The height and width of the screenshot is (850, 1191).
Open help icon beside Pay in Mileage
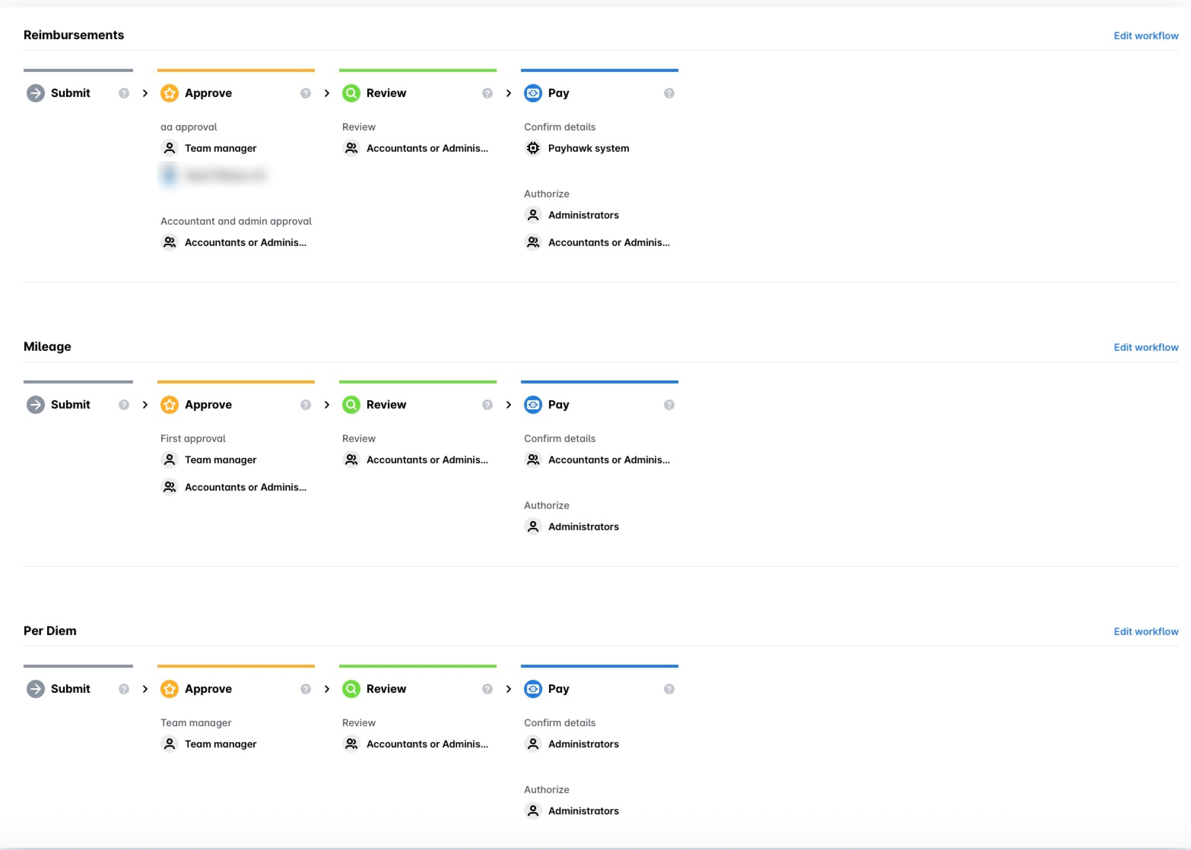coord(669,404)
